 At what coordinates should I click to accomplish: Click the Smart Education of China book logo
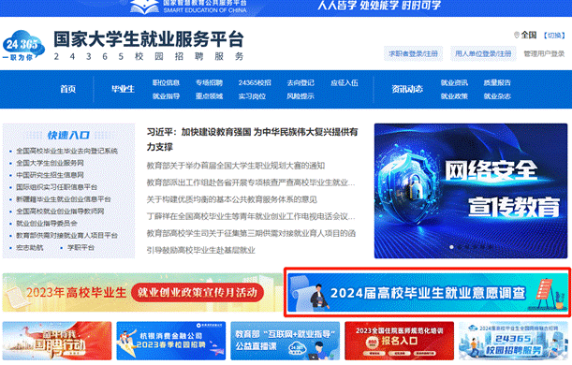(144, 7)
